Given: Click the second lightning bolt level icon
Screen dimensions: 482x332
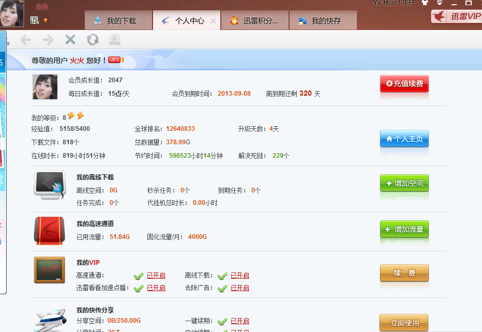Looking at the screenshot, I should [80, 116].
